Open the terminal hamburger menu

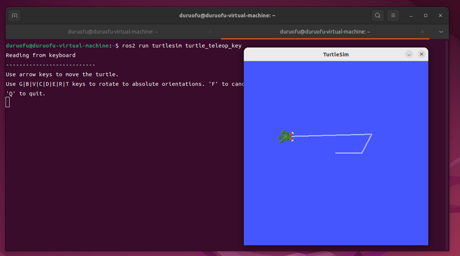pos(393,15)
